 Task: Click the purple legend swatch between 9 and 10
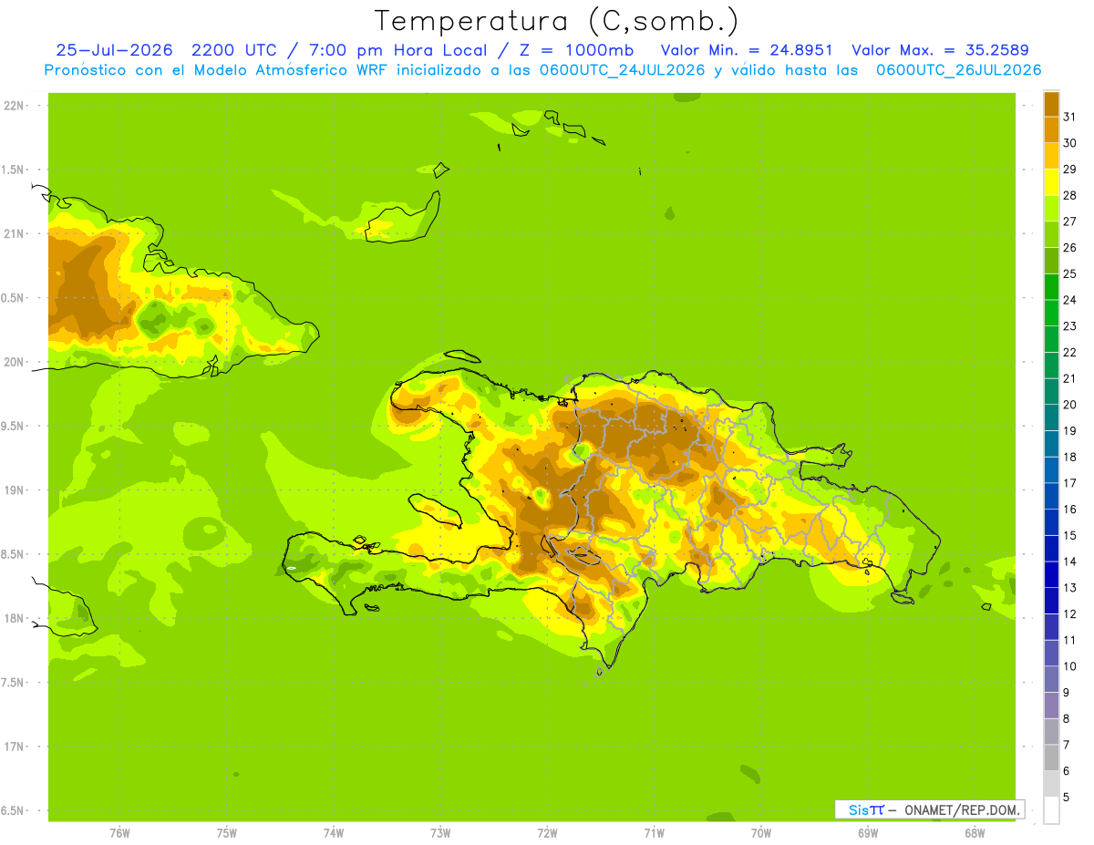point(1051,679)
